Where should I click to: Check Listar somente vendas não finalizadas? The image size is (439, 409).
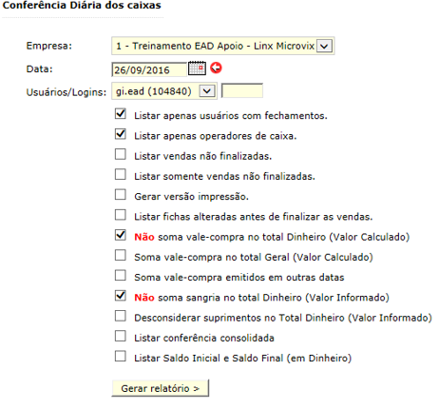point(121,174)
